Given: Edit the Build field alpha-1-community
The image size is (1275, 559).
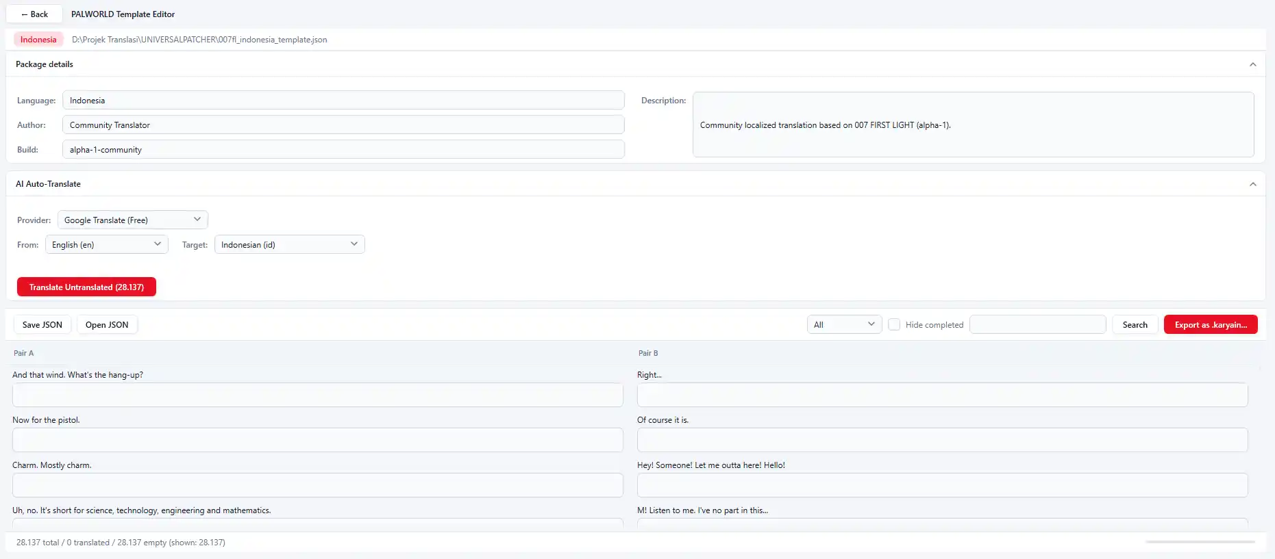Looking at the screenshot, I should (x=343, y=150).
